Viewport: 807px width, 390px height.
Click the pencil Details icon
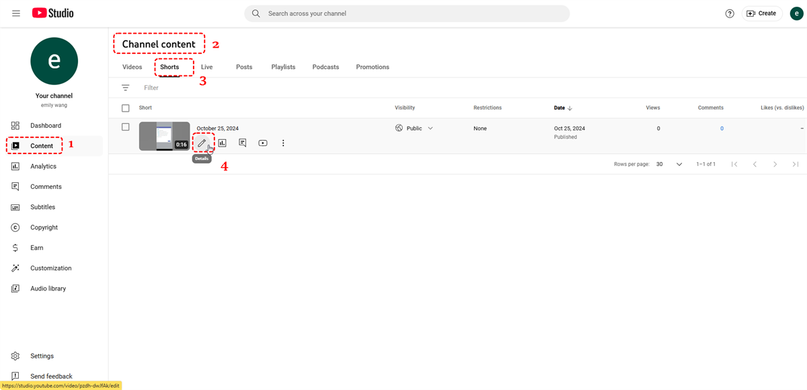[202, 143]
